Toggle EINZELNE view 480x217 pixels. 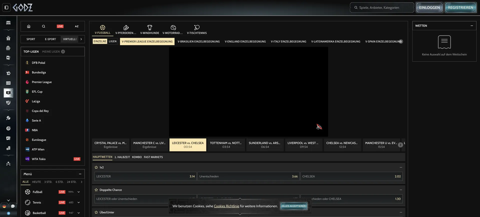[100, 41]
